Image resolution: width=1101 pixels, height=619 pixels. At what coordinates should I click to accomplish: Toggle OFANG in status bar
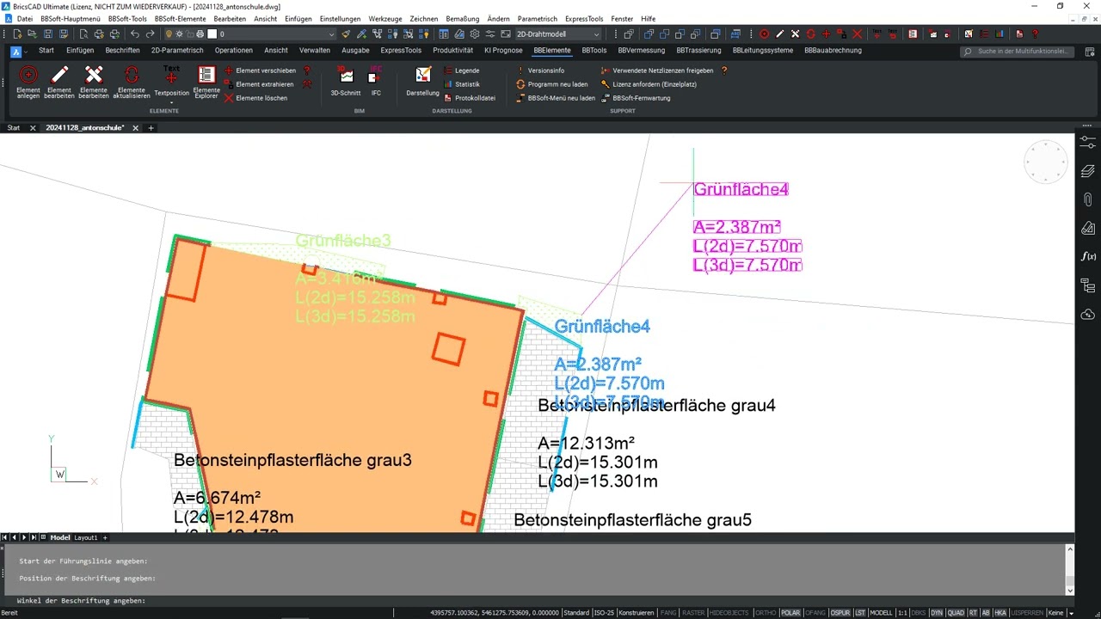tap(815, 613)
